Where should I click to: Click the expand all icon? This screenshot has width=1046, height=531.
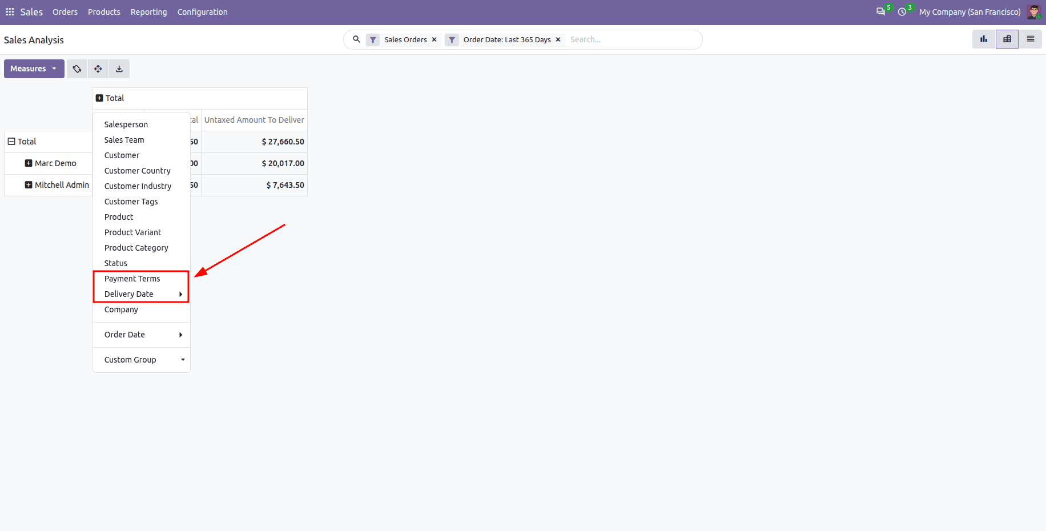pos(98,69)
